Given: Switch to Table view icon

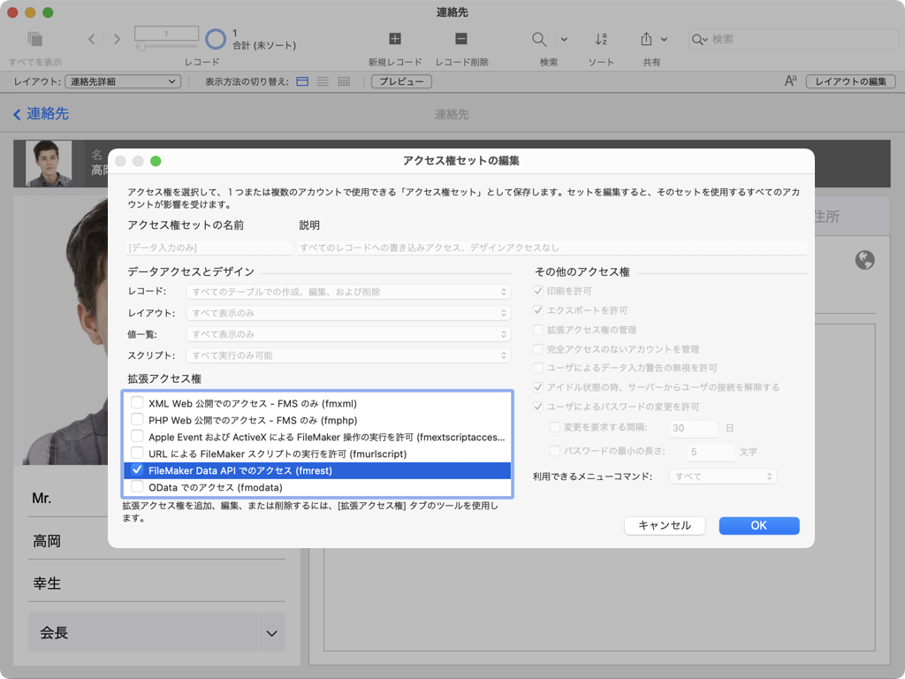Looking at the screenshot, I should click(344, 81).
